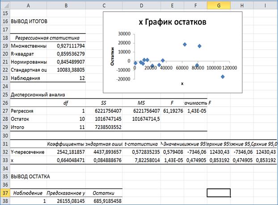Select the 'ВЫВОД ИТОГОВ' cell
Screen dimensions: 278x205
coord(28,21)
